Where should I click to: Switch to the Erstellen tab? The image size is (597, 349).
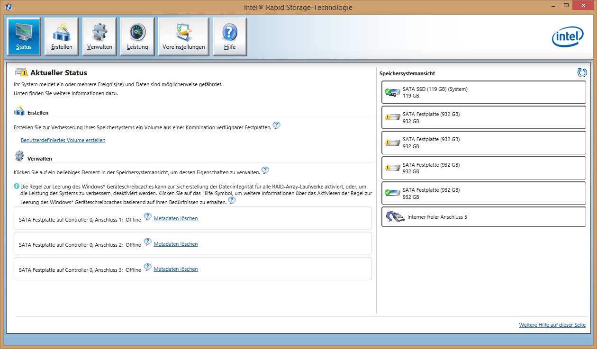click(62, 37)
